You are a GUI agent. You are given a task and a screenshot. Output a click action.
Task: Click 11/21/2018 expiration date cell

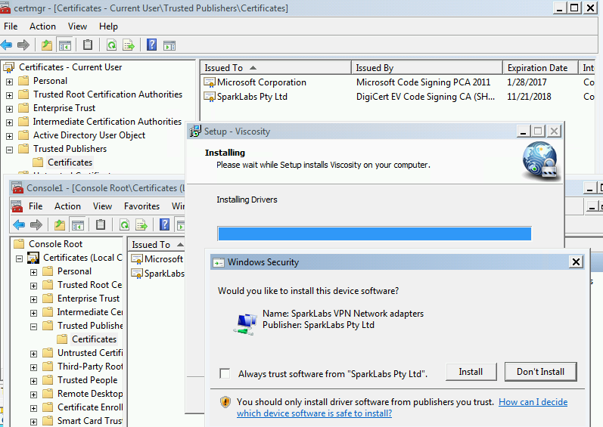click(x=529, y=97)
